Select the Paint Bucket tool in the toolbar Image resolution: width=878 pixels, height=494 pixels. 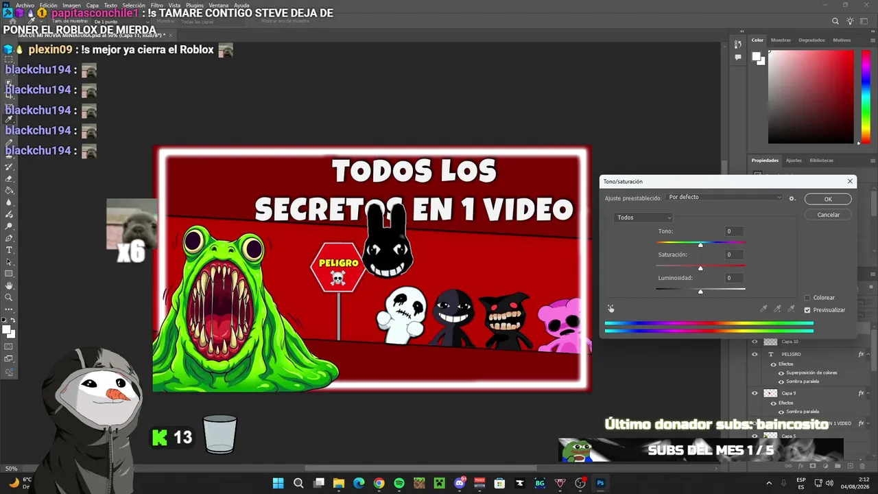(x=9, y=190)
